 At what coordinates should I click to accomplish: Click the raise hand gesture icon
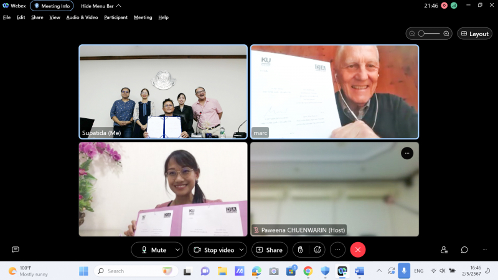click(300, 250)
